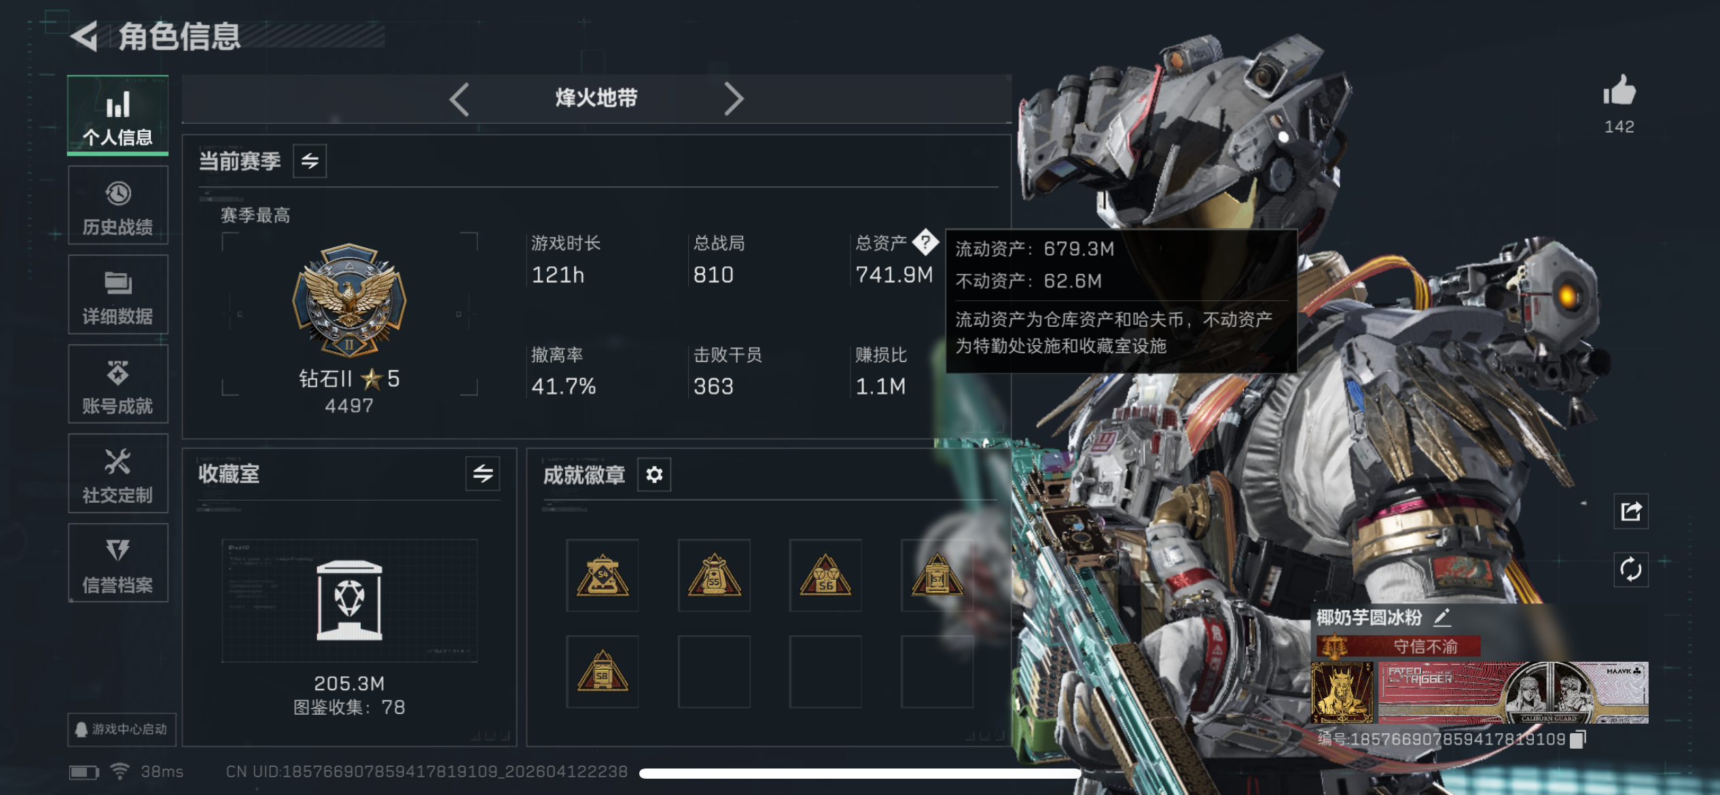Click the 总资产 question mark help icon
Screen dimensions: 1720x795
click(x=925, y=241)
